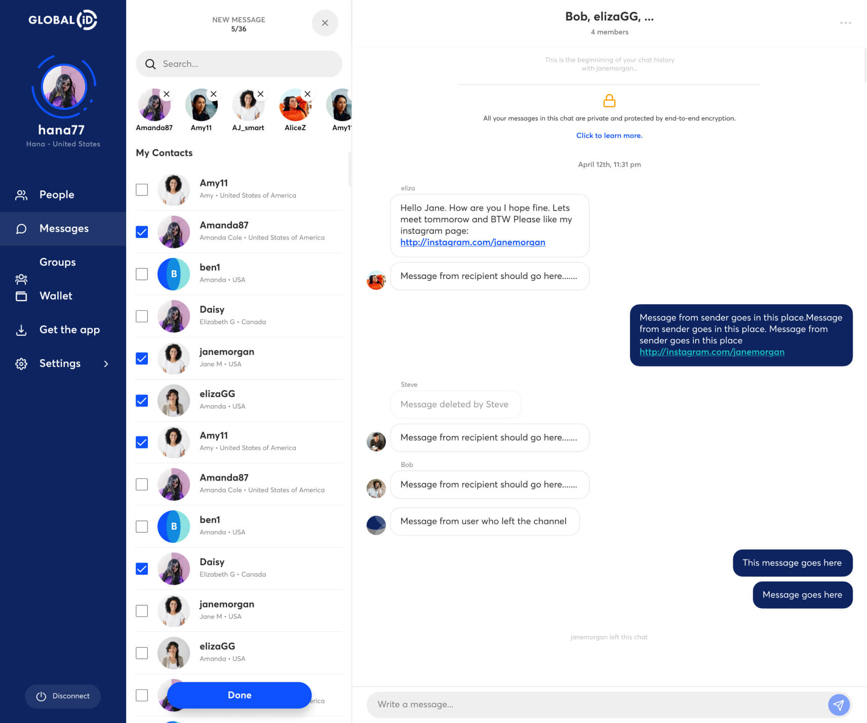Close the New Message panel
This screenshot has height=723, width=867.
click(325, 23)
